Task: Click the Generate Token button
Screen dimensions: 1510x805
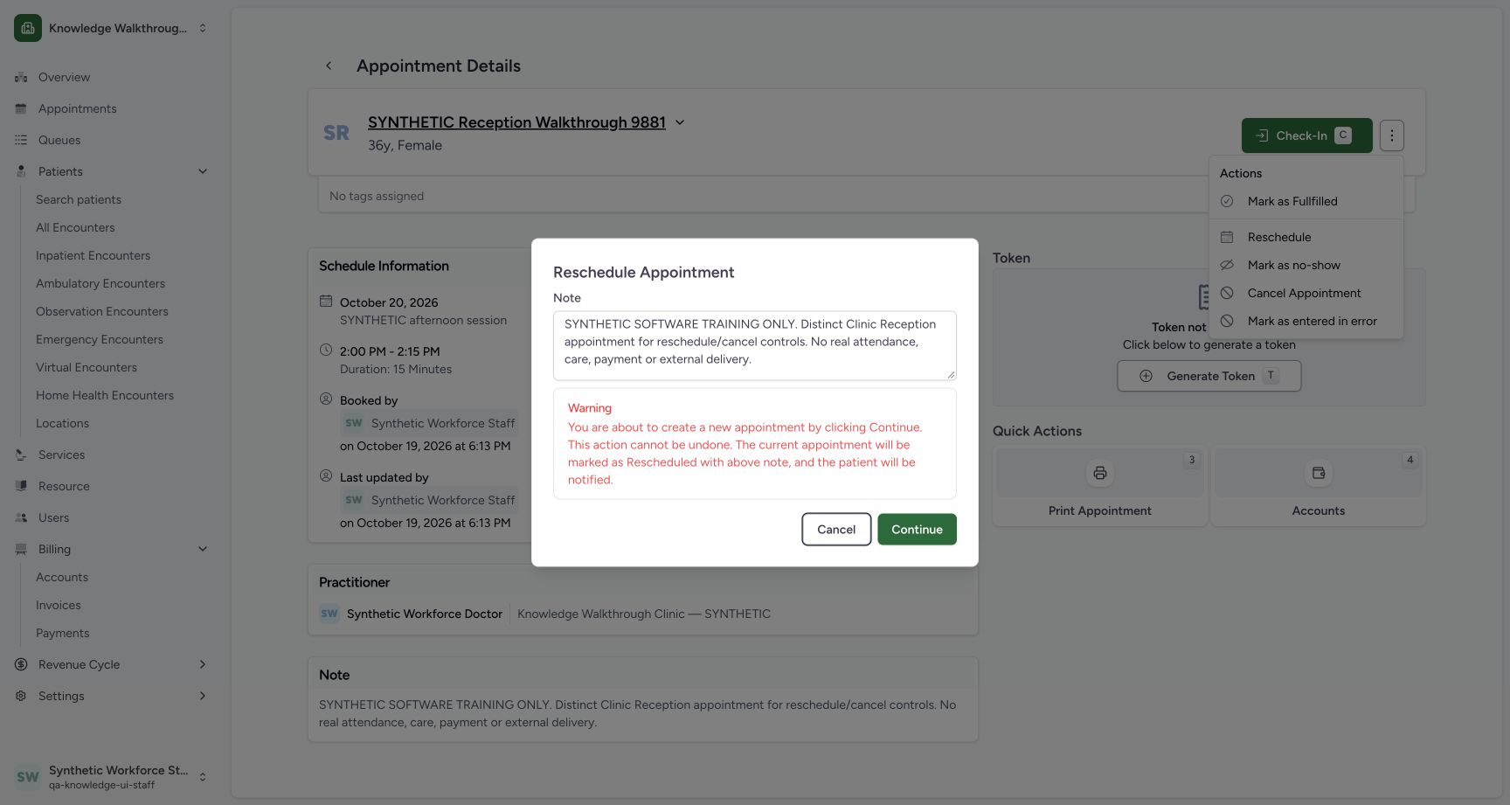Action: (1209, 376)
